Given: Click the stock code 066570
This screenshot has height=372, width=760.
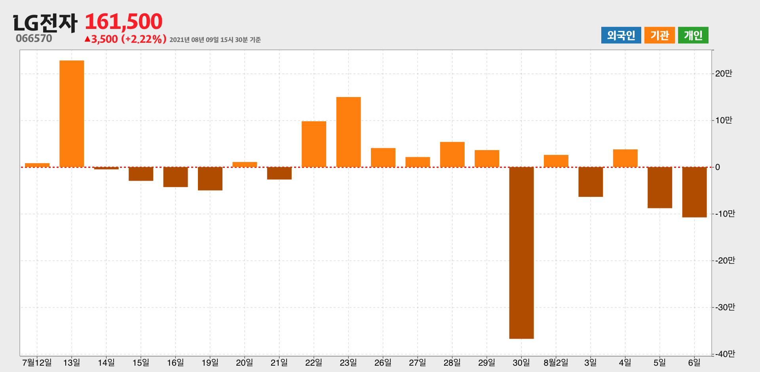Looking at the screenshot, I should pos(34,38).
